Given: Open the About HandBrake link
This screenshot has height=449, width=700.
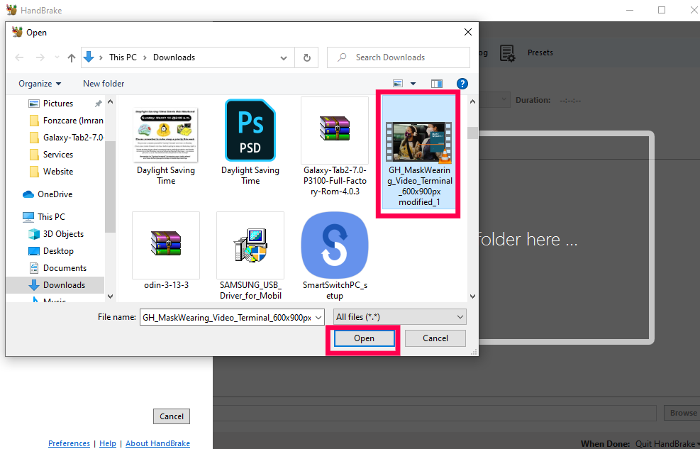Looking at the screenshot, I should 157,443.
